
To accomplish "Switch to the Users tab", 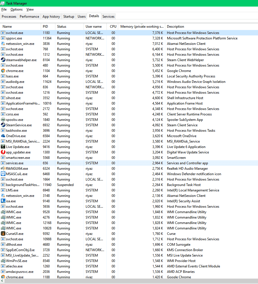I will click(82, 17).
